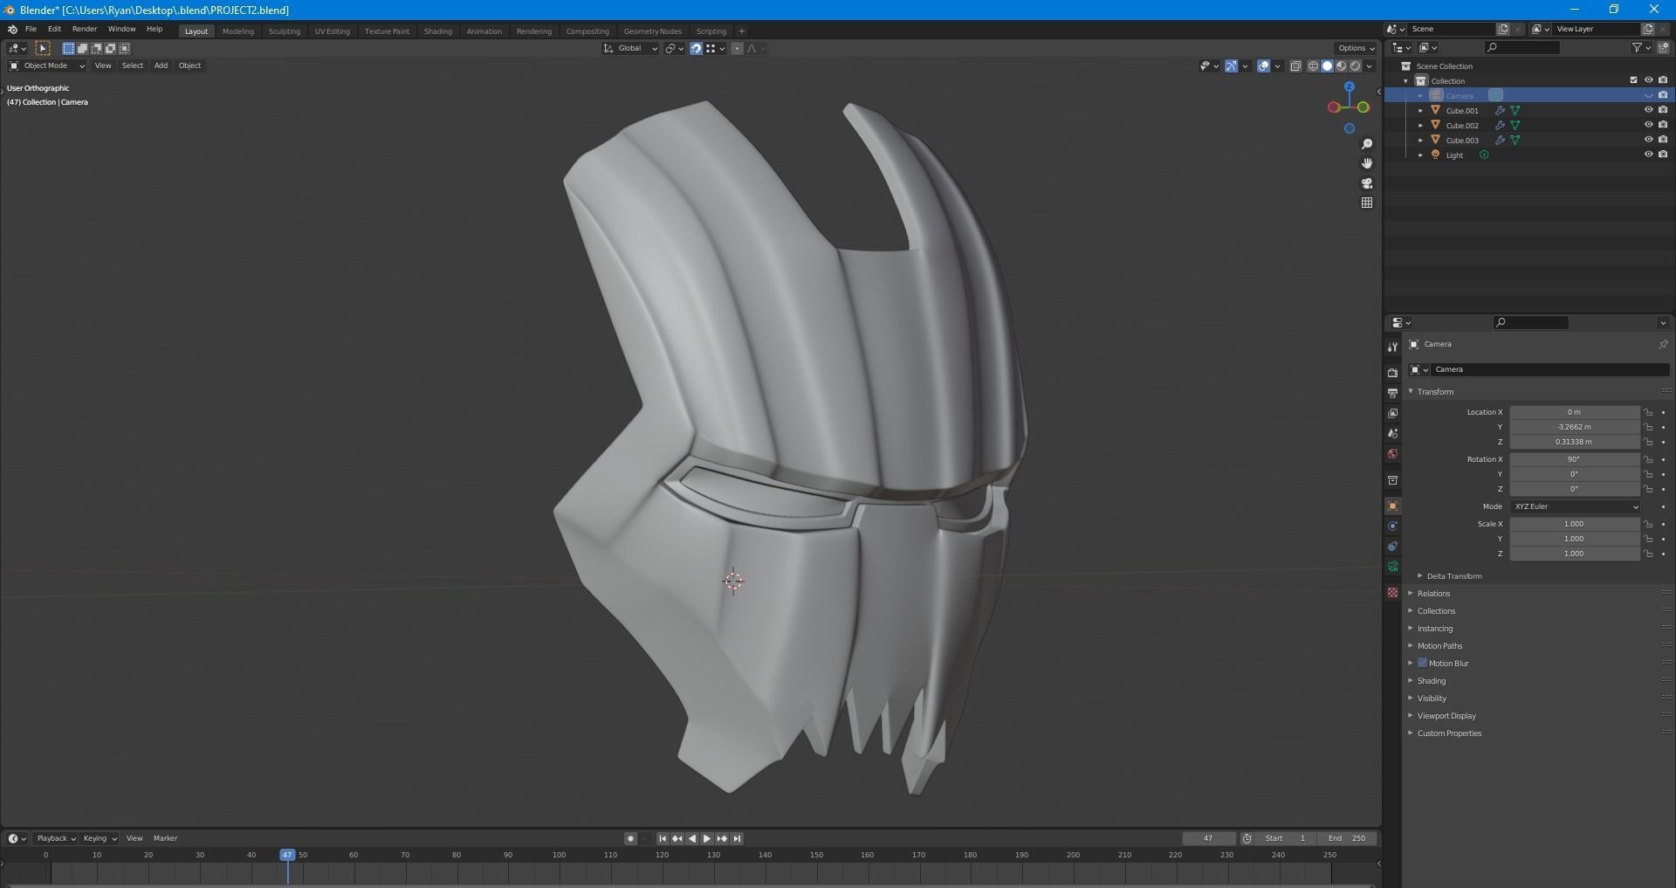Image resolution: width=1676 pixels, height=888 pixels.
Task: Open the XYZ Euler rotation mode dropdown
Action: pyautogui.click(x=1575, y=506)
